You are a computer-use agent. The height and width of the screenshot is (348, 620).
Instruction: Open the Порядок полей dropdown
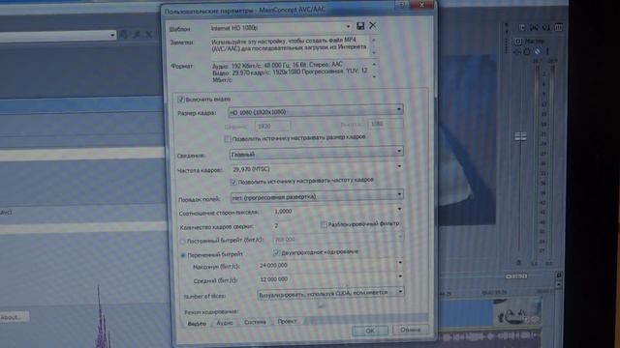(x=399, y=194)
